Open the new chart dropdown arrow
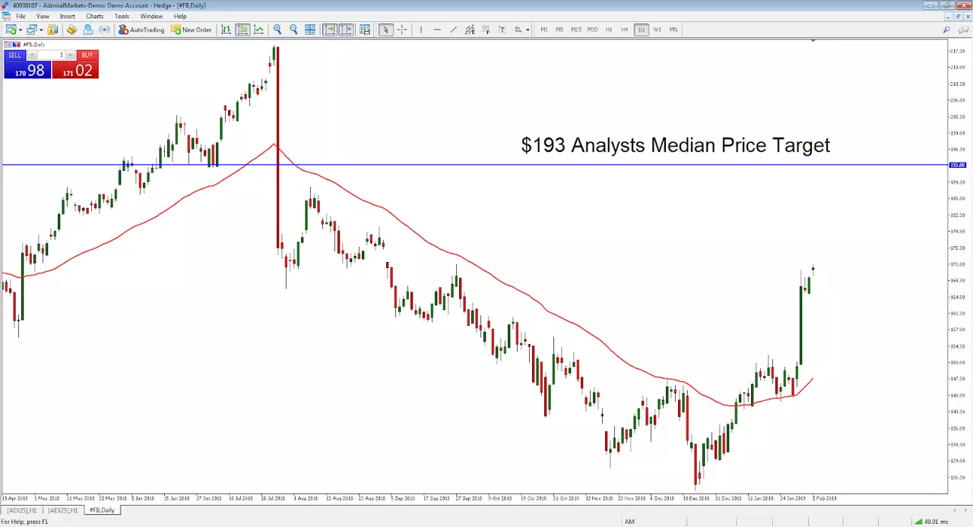Viewport: 973px width, 527px height. pyautogui.click(x=21, y=30)
